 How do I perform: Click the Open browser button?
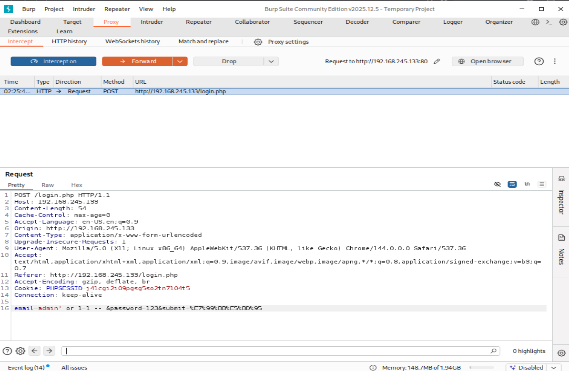pos(488,61)
